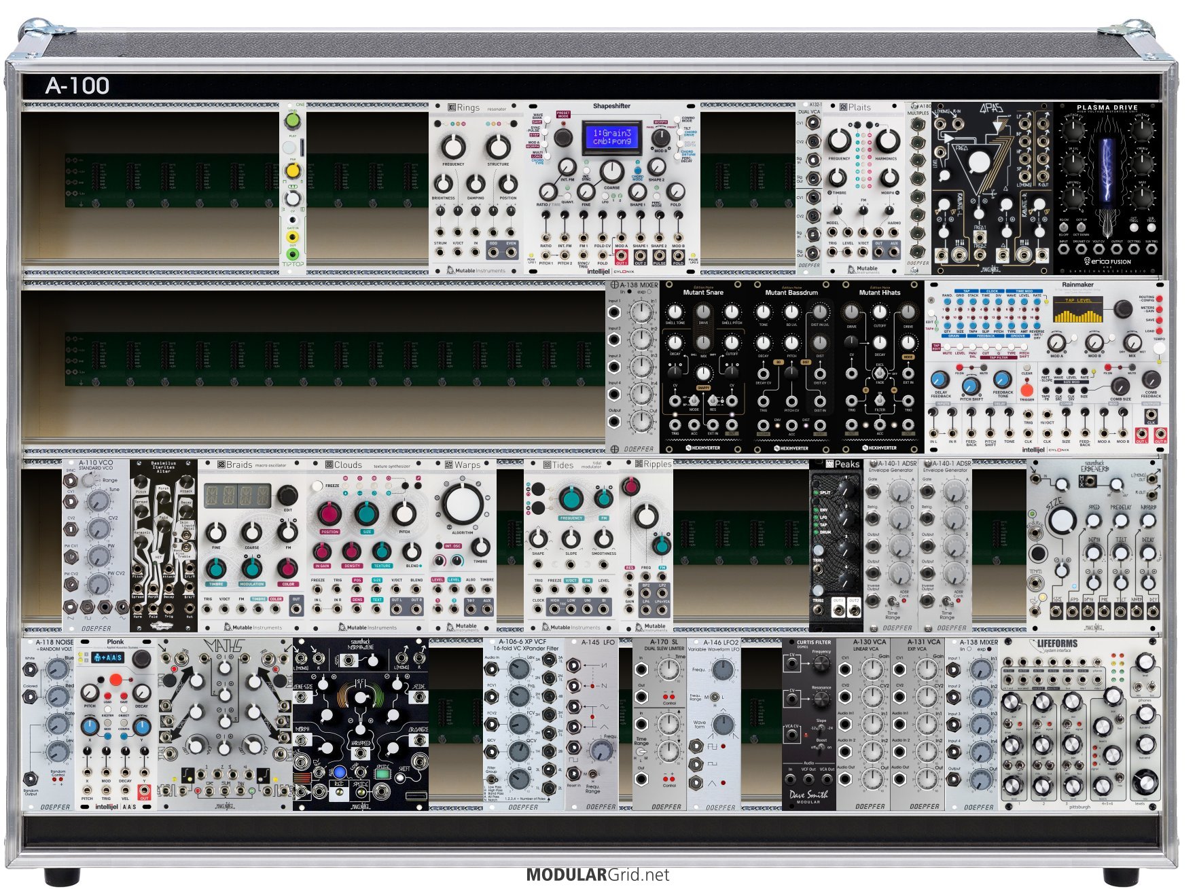This screenshot has width=1197, height=889.
Task: Click the Shapeshifter blue LCD display
Action: (x=611, y=137)
